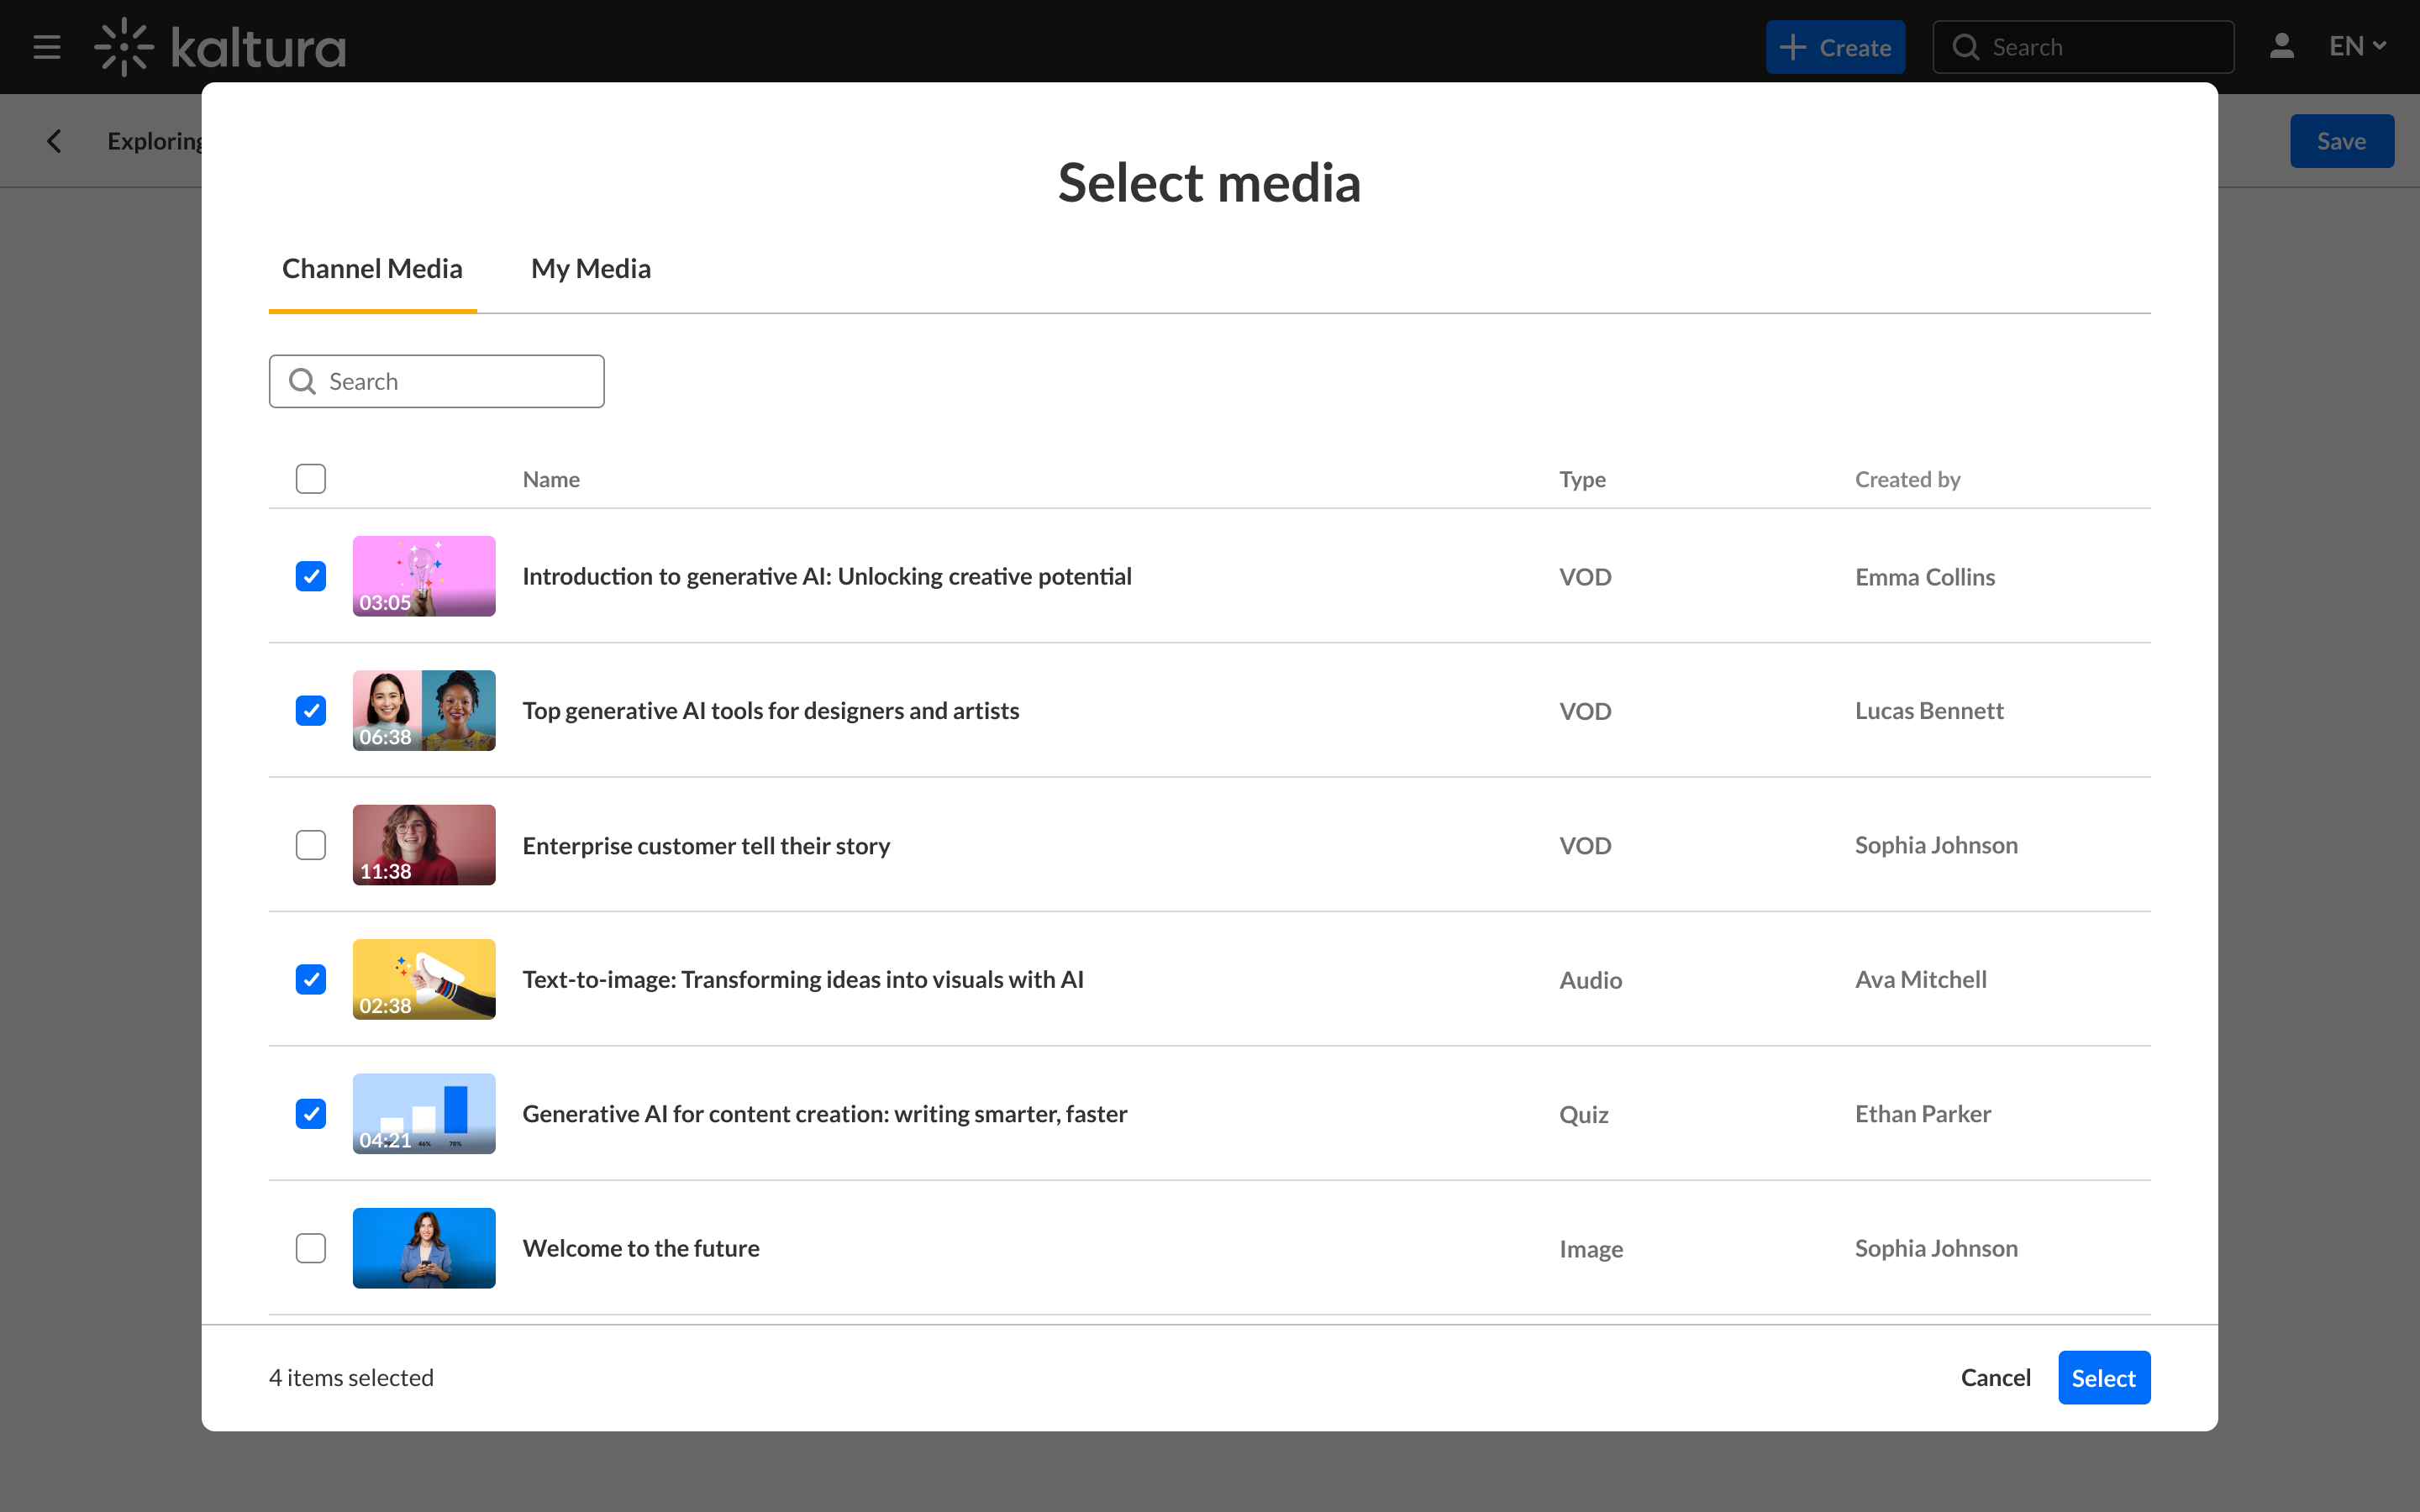
Task: Select the Channel Media tab
Action: (372, 268)
